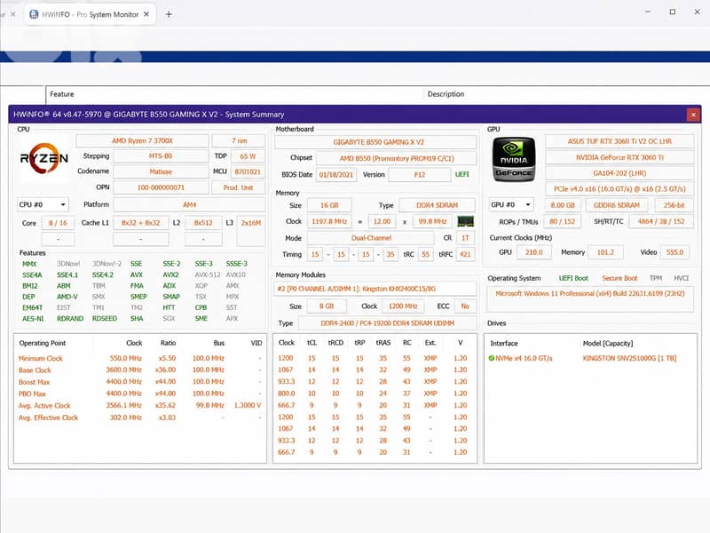Viewport: 710px width, 533px height.
Task: Click the 256-bit bus width value
Action: point(674,205)
